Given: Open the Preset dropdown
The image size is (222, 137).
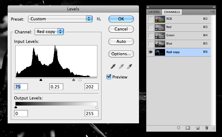Looking at the screenshot, I should coord(60,19).
